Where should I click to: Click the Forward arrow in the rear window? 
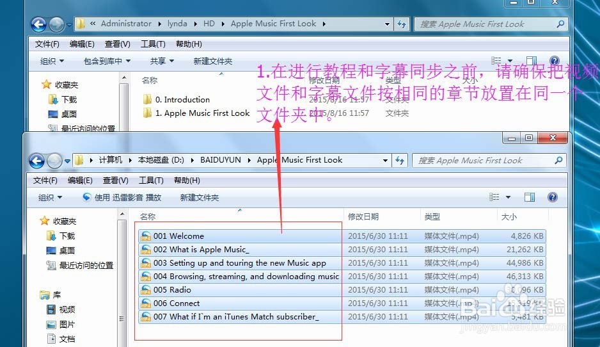coord(57,24)
